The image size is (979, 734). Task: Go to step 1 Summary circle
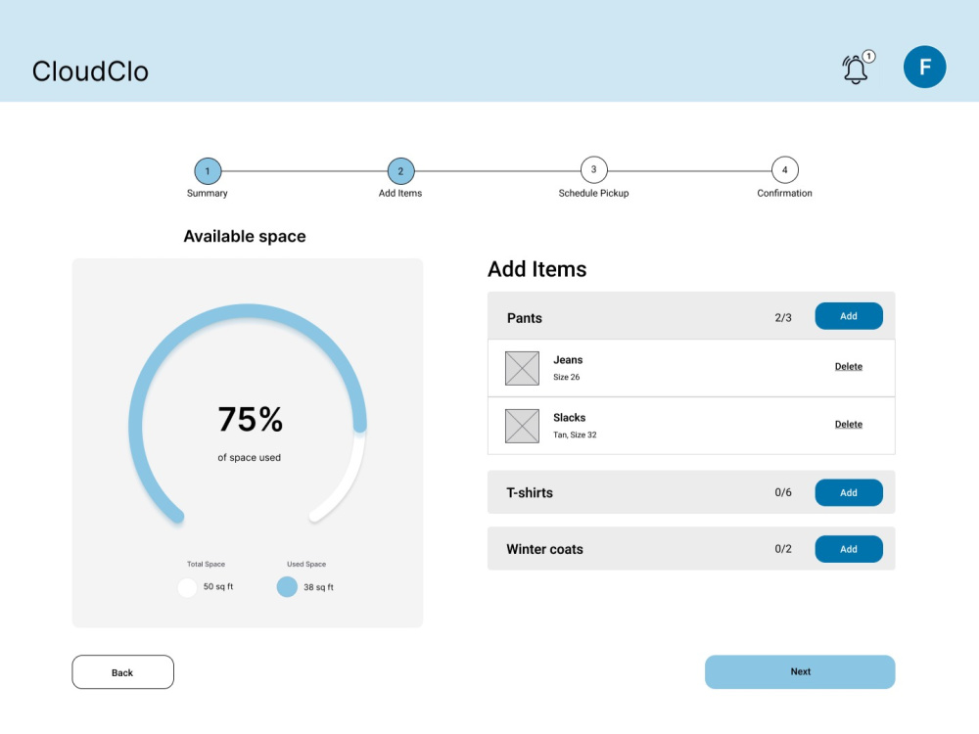[x=208, y=170]
